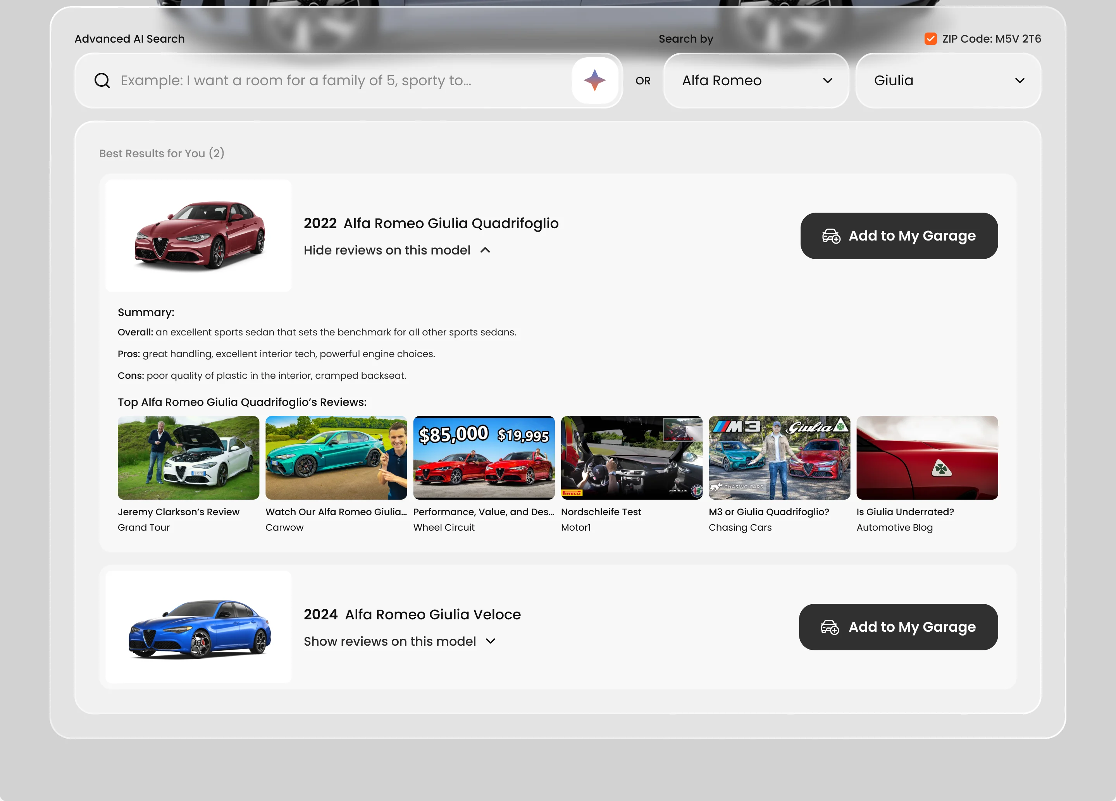
Task: Click the 'Motor1' source label
Action: (x=576, y=527)
